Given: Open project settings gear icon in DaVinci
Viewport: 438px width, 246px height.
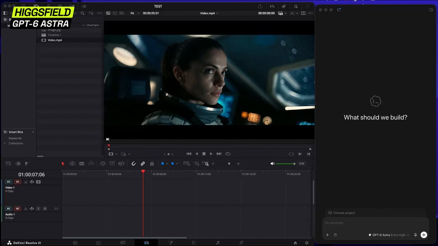Looking at the screenshot, I should [307, 243].
